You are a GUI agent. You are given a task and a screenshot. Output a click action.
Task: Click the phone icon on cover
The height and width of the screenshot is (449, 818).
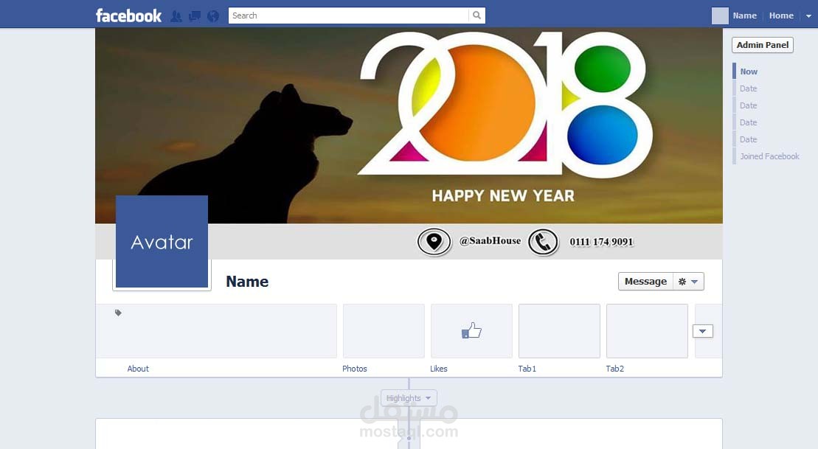543,242
